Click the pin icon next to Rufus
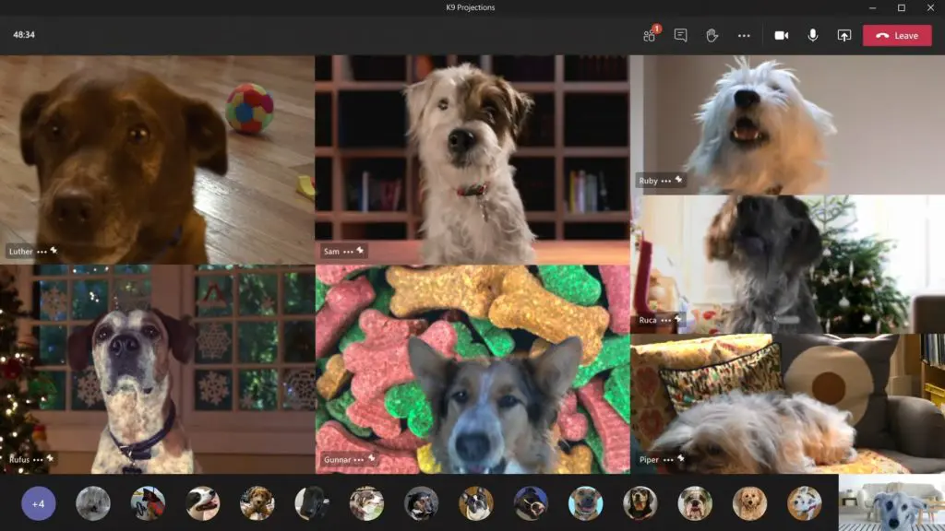945x531 pixels. [x=50, y=459]
